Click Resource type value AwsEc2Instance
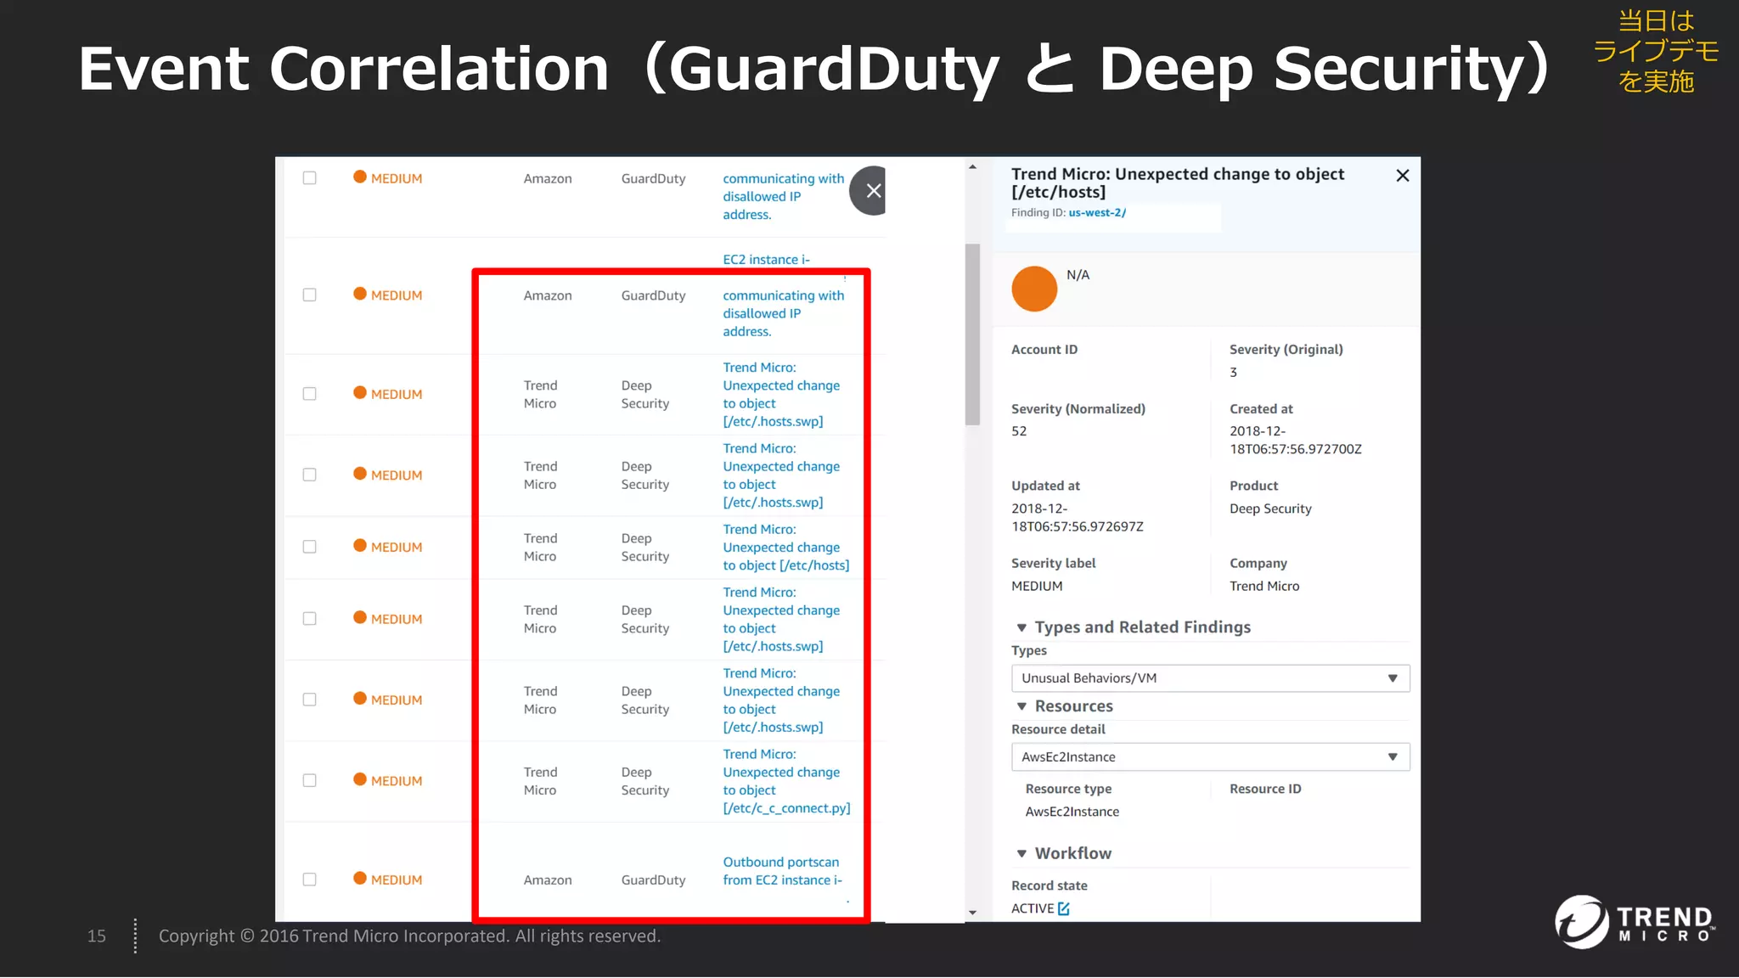Viewport: 1739px width, 978px height. [x=1072, y=812]
